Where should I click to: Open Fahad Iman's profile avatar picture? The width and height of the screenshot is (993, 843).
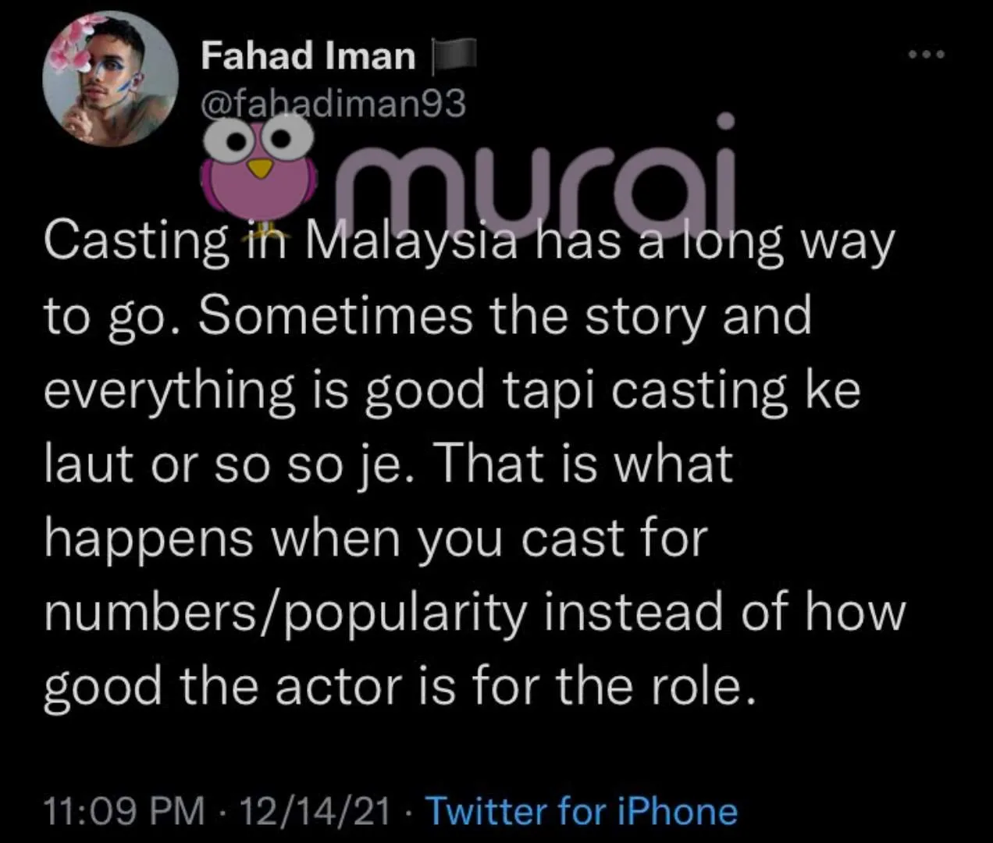coord(110,79)
